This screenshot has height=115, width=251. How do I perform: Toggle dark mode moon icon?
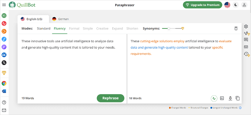[x=236, y=5]
